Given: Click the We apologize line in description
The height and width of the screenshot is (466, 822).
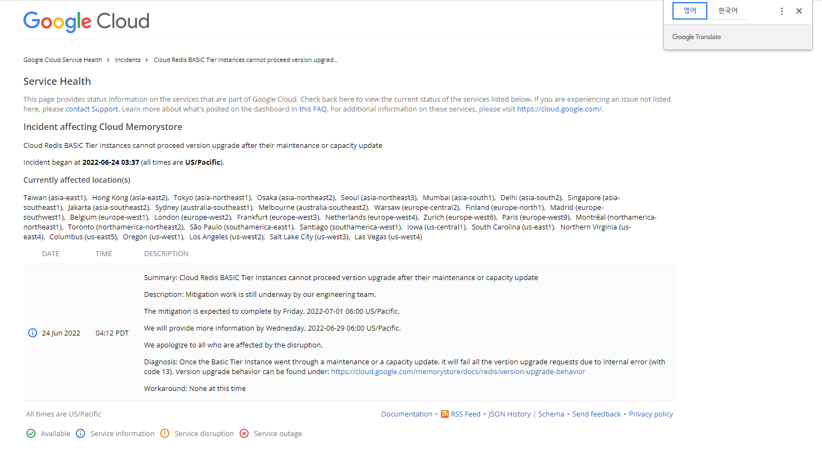Looking at the screenshot, I should tap(233, 345).
